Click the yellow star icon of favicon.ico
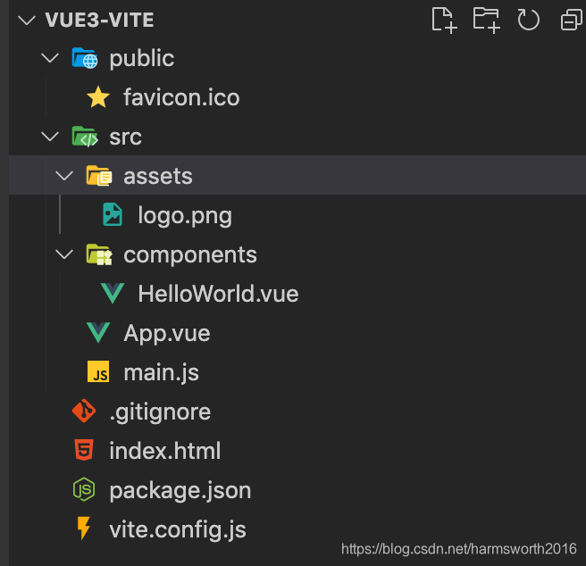 (x=98, y=97)
